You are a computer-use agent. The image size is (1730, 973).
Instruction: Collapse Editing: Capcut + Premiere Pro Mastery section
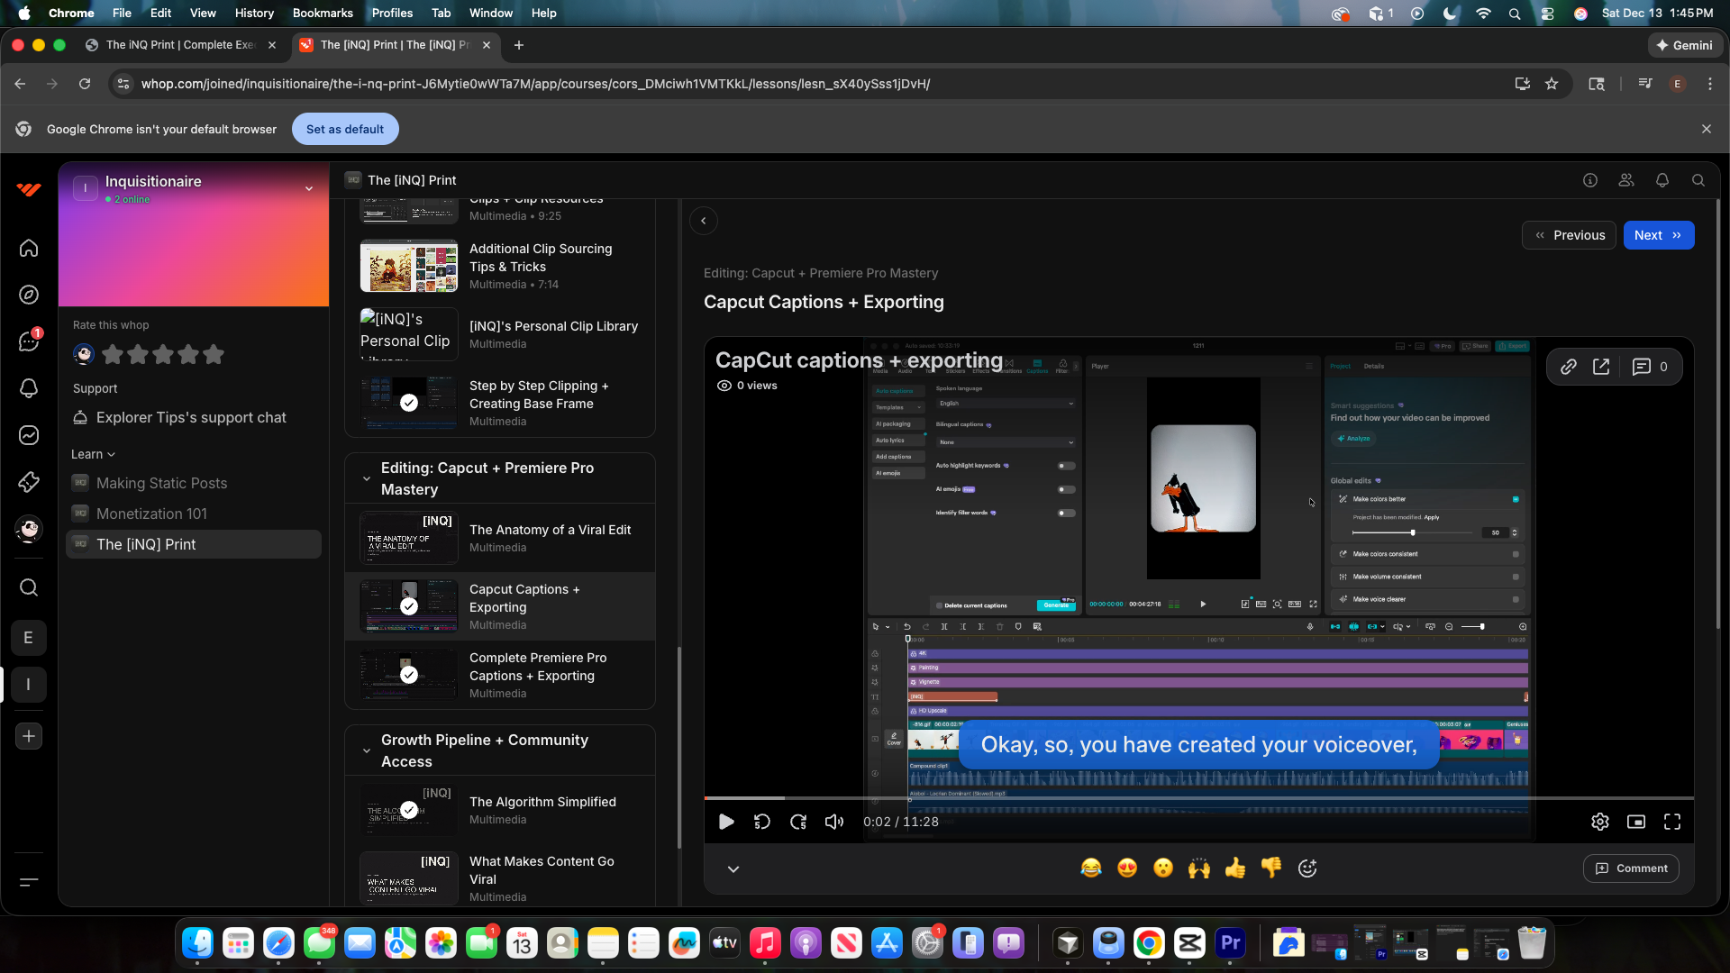[367, 478]
